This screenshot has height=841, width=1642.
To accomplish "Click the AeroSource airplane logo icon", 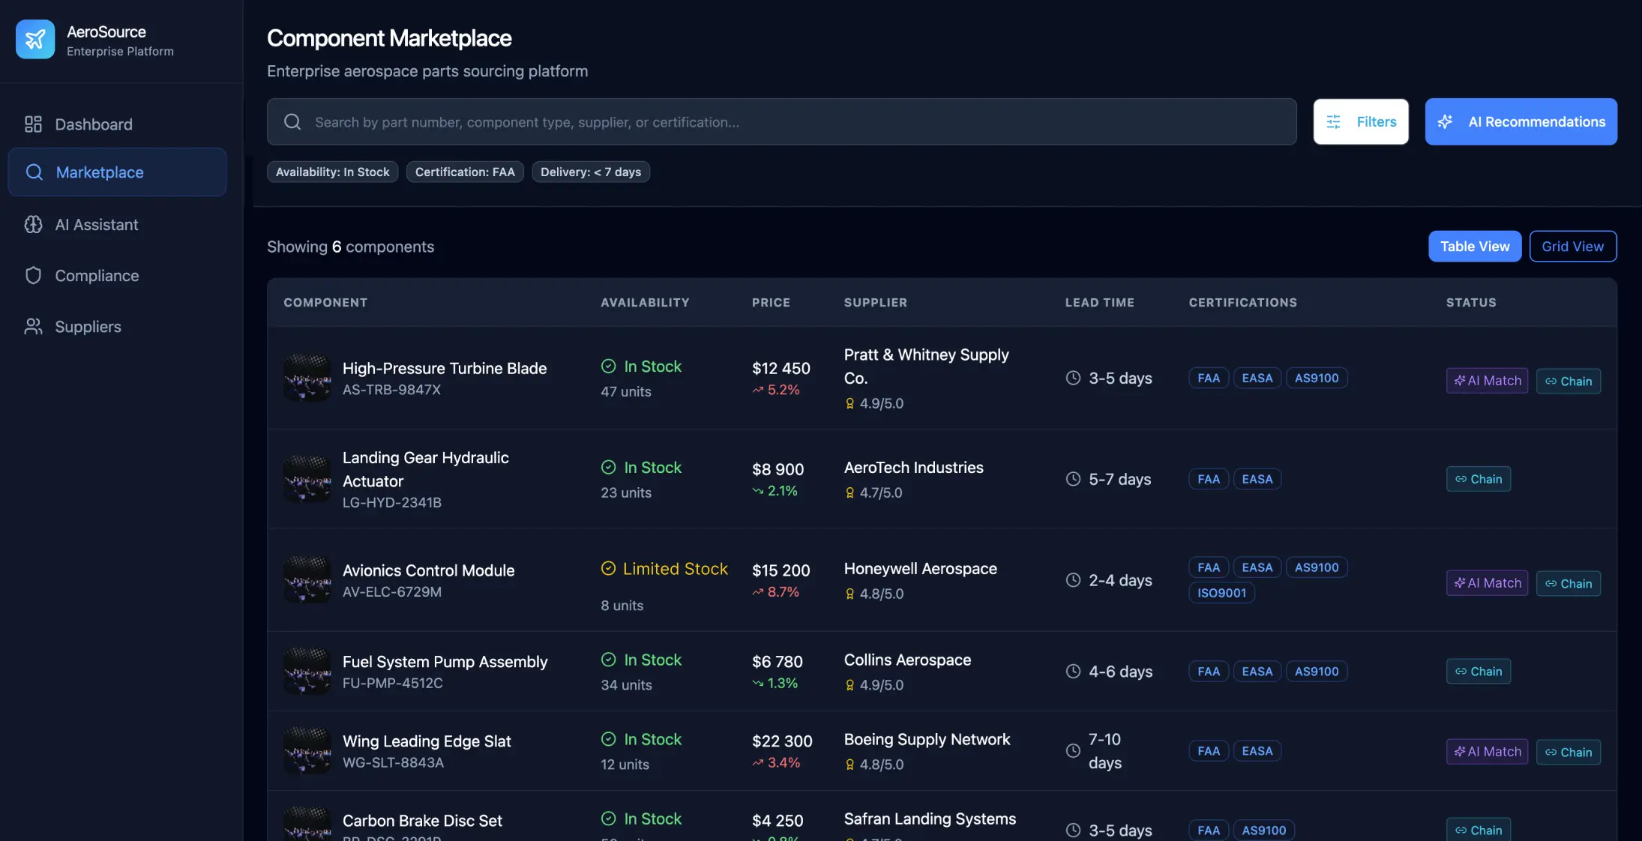I will click(34, 39).
